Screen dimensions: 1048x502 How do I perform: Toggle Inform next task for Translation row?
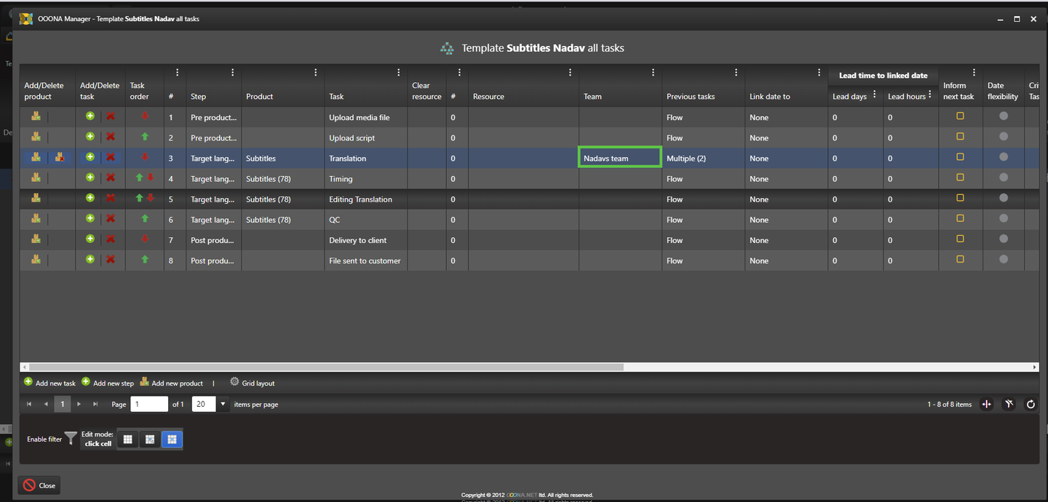960,157
